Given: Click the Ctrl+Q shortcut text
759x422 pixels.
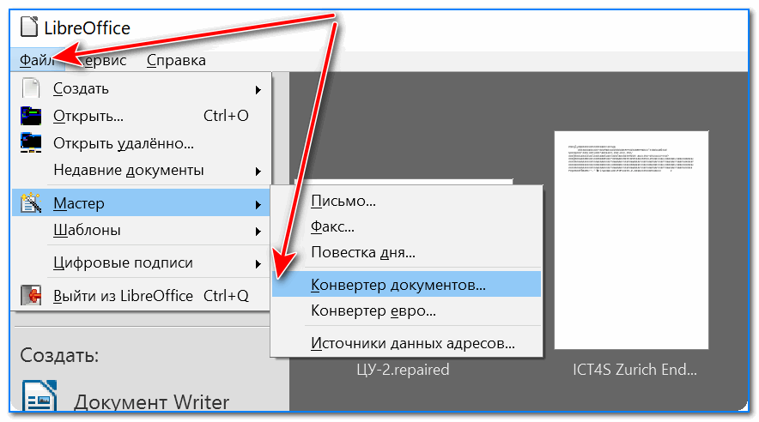Looking at the screenshot, I should (x=226, y=295).
